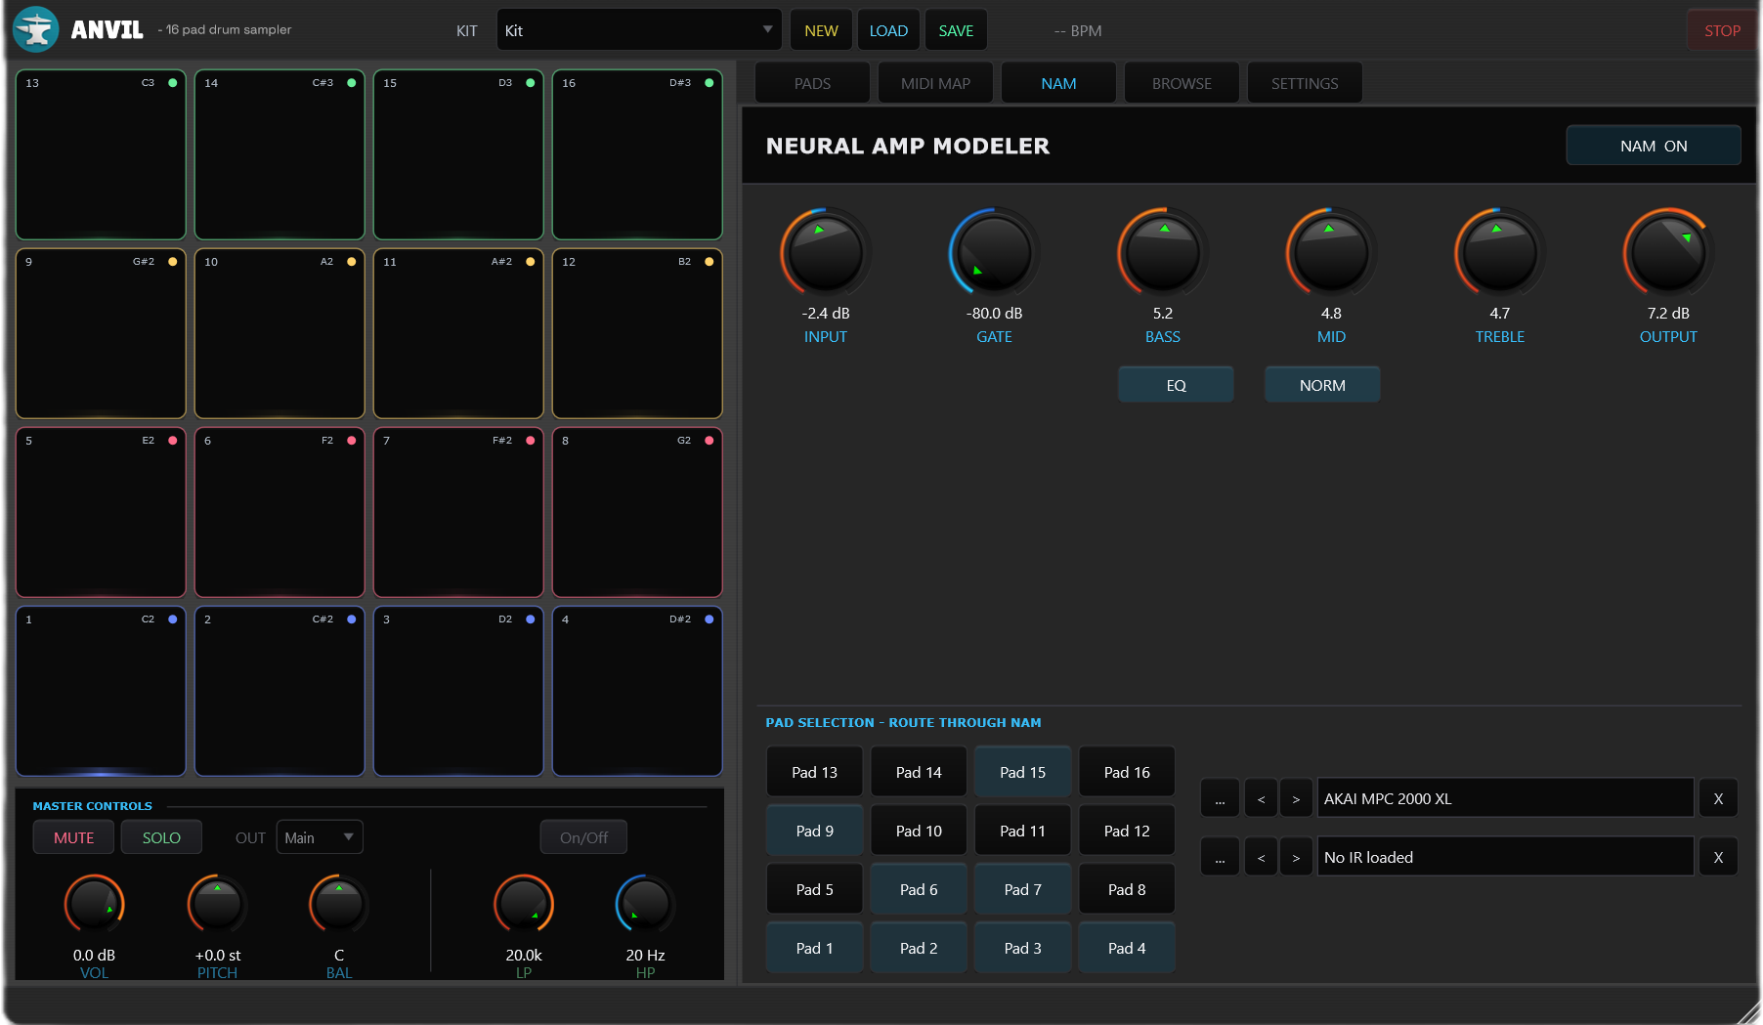Viewport: 1763px width, 1025px height.
Task: Toggle the NORM button
Action: [x=1322, y=385]
